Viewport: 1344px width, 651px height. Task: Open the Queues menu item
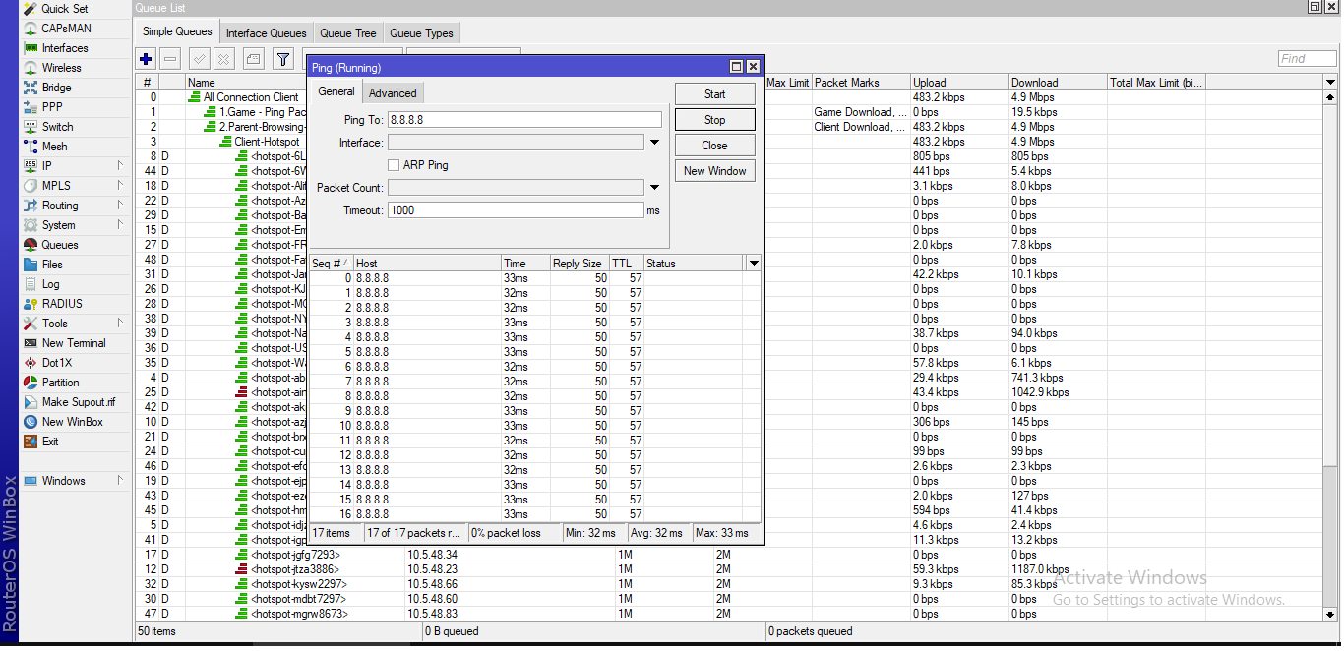click(x=59, y=245)
